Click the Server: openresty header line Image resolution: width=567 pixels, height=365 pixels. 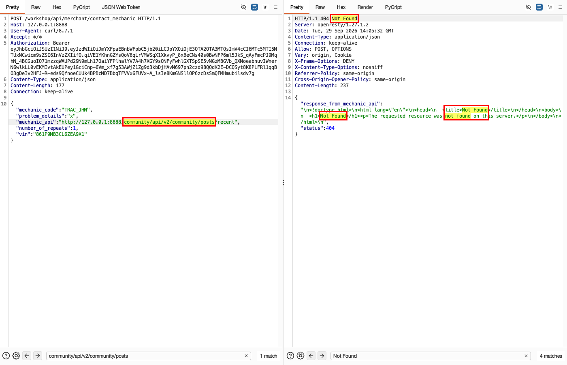(x=332, y=25)
